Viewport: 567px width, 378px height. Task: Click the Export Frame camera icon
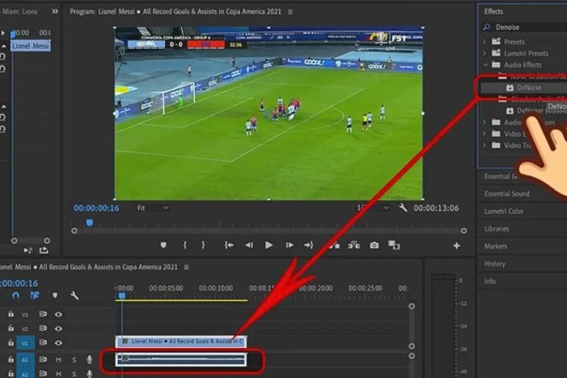[374, 245]
